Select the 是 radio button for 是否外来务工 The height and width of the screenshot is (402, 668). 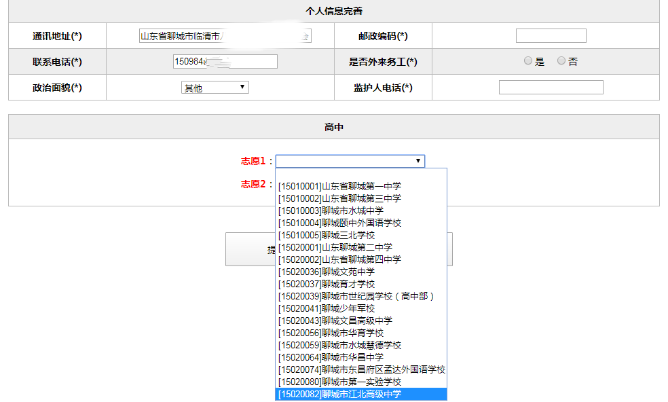[x=527, y=60]
